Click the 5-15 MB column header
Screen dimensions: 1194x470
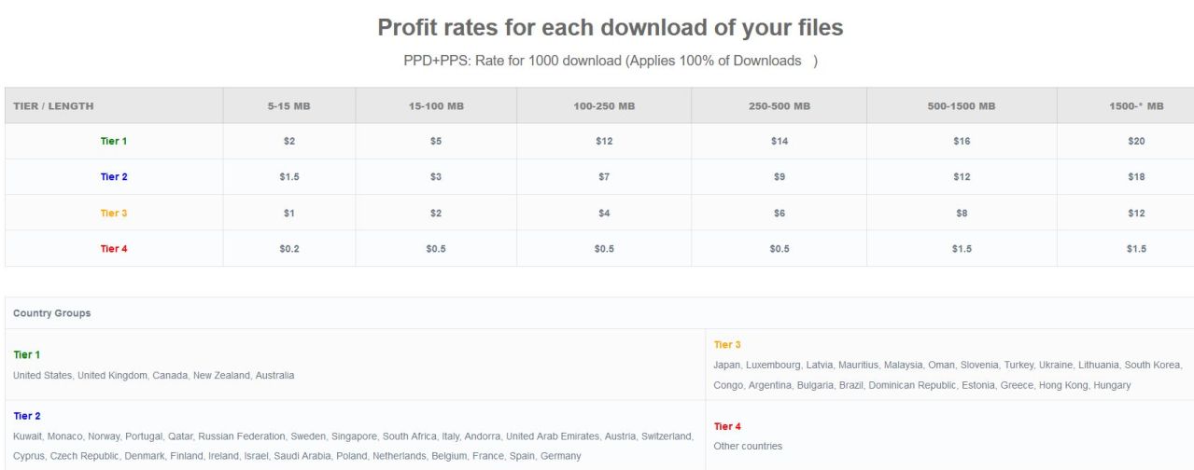[x=288, y=106]
